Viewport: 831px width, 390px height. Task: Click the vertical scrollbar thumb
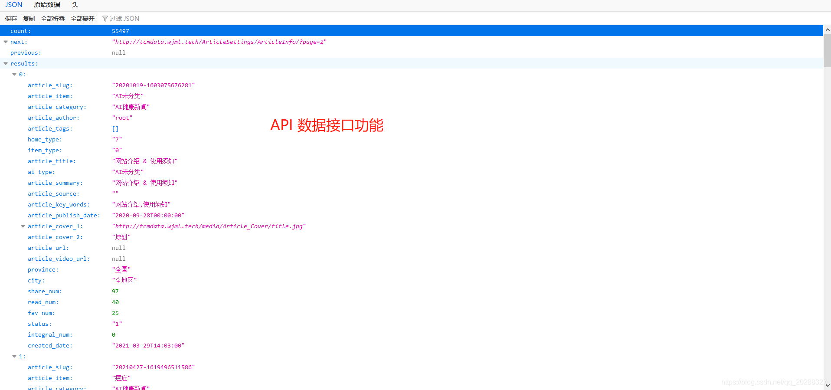(827, 51)
